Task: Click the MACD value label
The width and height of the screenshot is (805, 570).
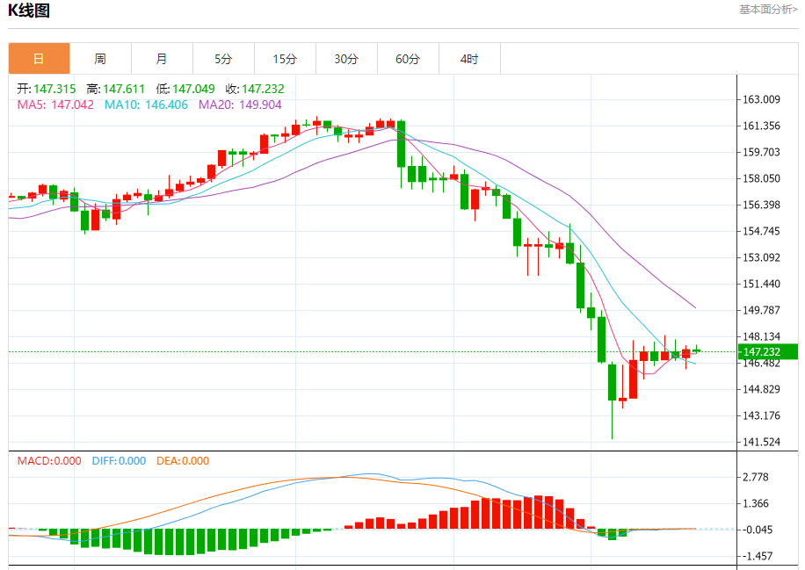Action: [x=49, y=461]
